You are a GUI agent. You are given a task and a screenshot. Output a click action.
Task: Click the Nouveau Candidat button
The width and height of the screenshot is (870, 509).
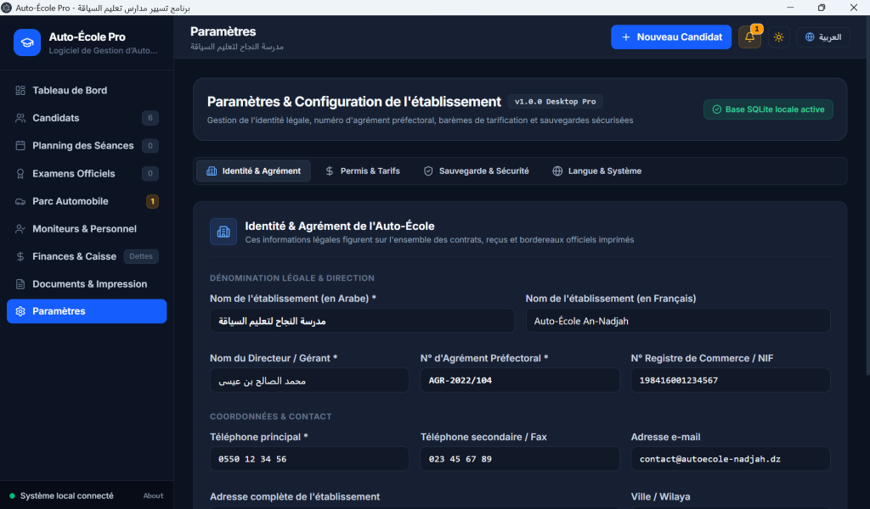click(x=671, y=37)
